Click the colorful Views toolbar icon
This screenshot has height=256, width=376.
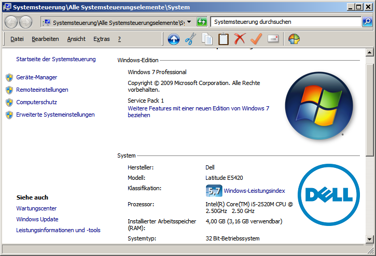pyautogui.click(x=294, y=39)
